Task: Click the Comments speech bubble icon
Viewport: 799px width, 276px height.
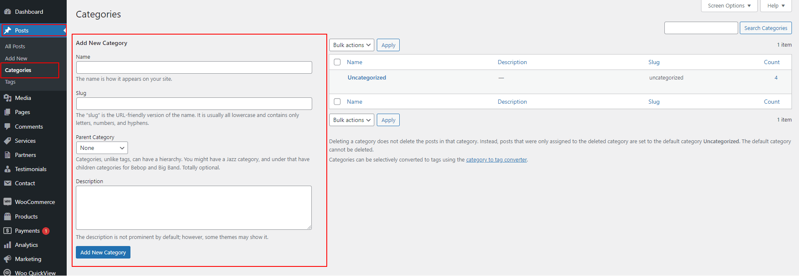Action: point(8,127)
